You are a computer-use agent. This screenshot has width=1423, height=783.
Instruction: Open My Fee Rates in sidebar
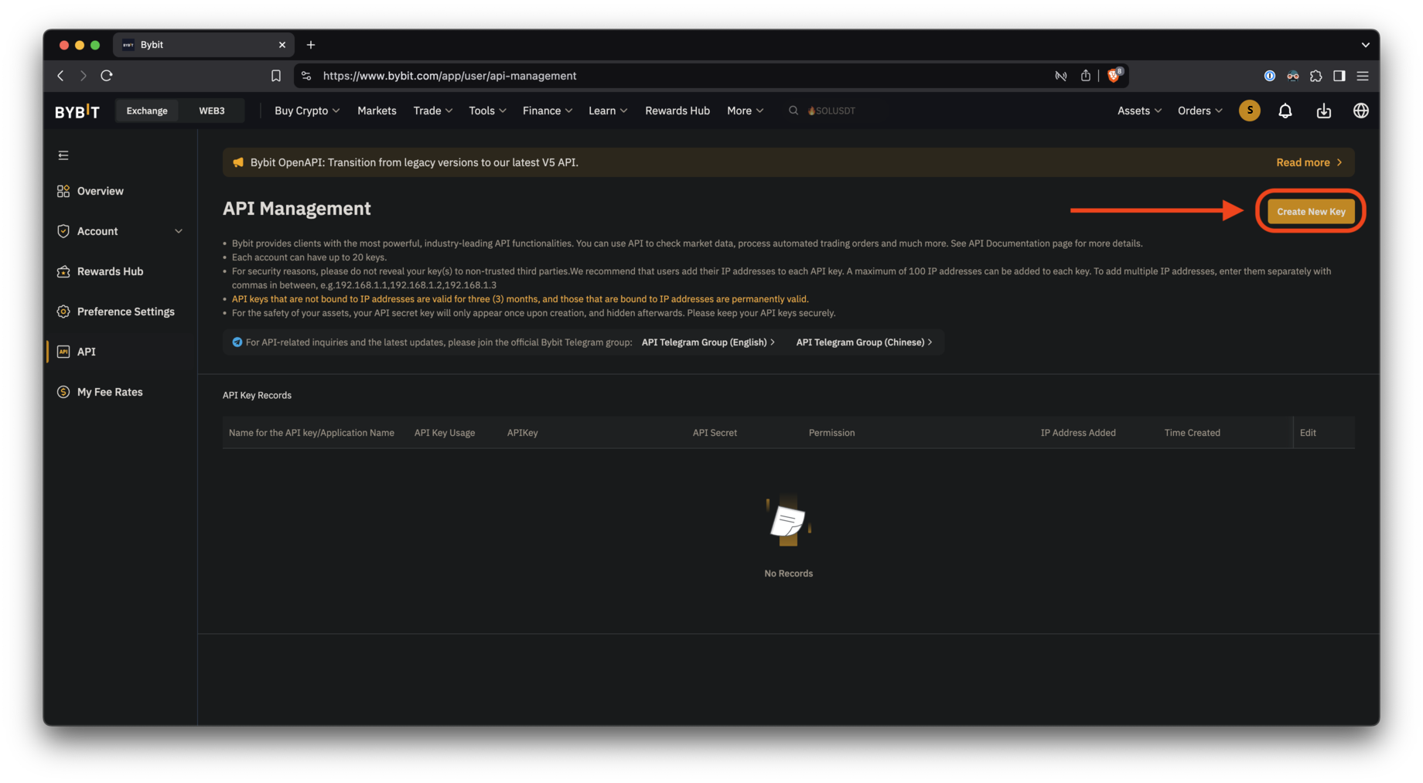tap(110, 392)
